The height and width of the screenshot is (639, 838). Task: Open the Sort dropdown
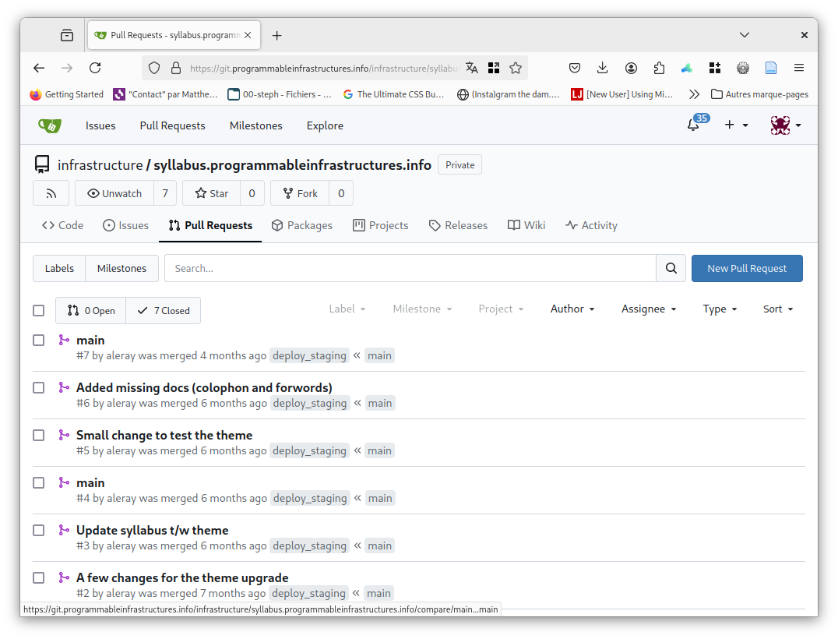(x=778, y=309)
